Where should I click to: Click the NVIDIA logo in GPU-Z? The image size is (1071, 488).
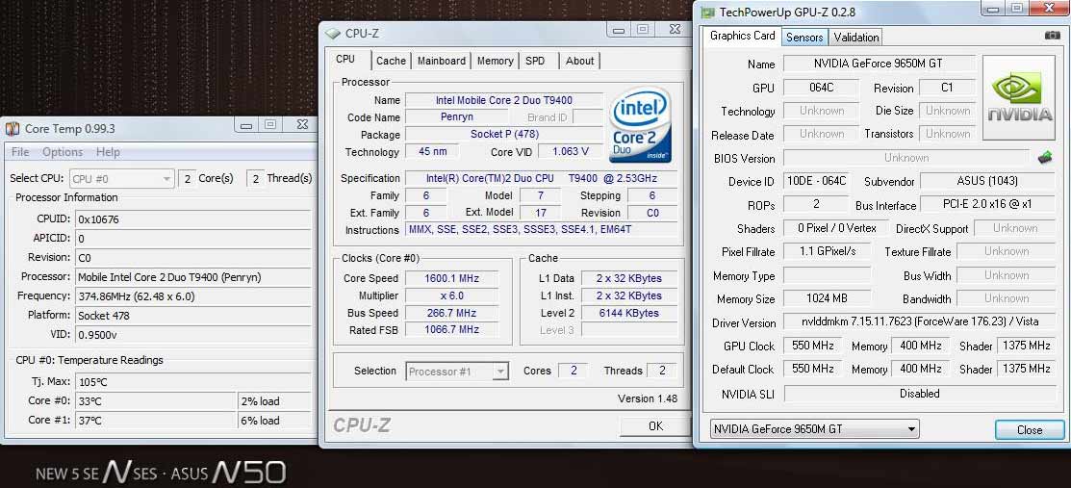tap(1018, 98)
